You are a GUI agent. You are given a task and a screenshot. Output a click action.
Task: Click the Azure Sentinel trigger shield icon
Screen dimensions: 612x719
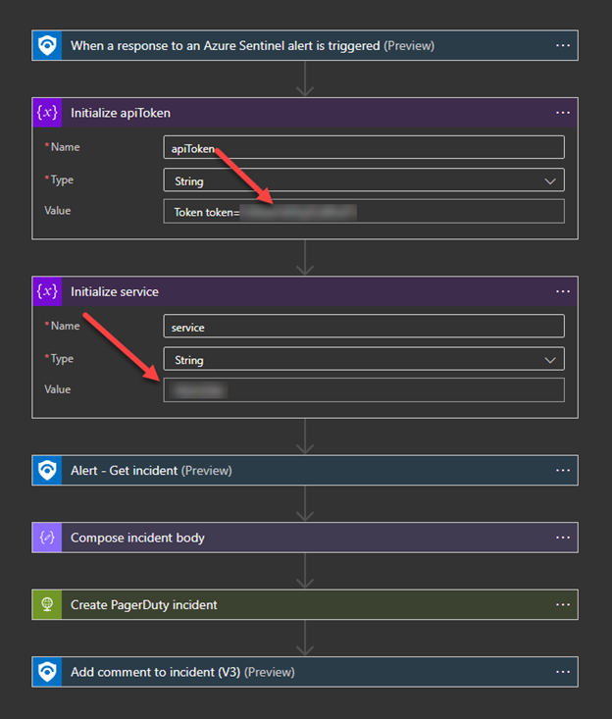(x=47, y=45)
